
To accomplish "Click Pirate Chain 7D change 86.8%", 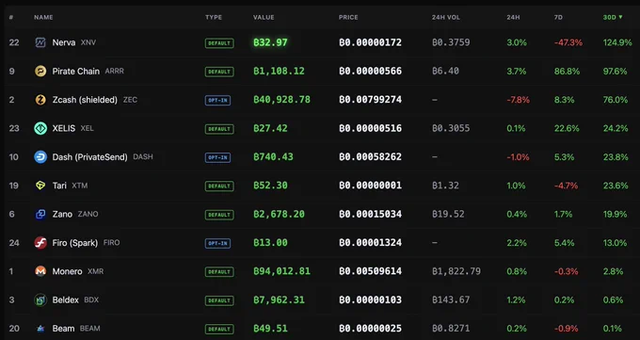I will click(x=567, y=71).
